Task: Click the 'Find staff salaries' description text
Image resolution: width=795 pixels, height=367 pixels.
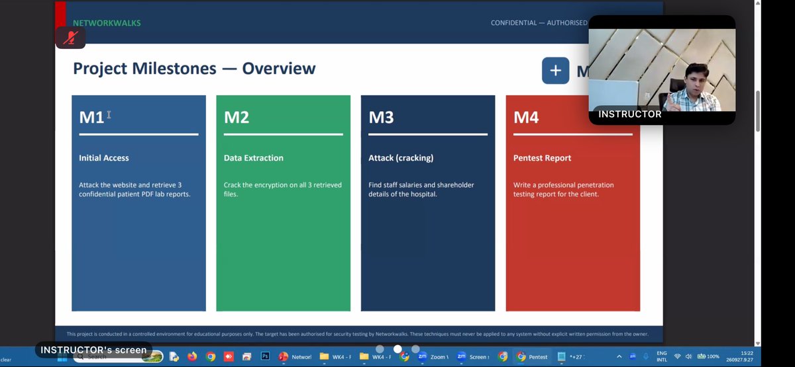Action: 421,190
